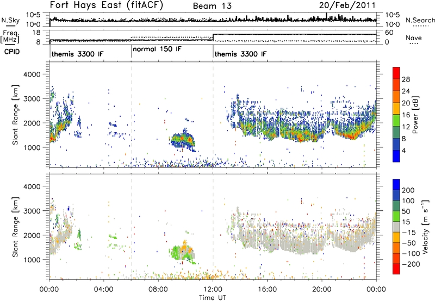The image size is (435, 301).
Task: Pick the Velocity segment between -15 and -50
Action: (396, 237)
